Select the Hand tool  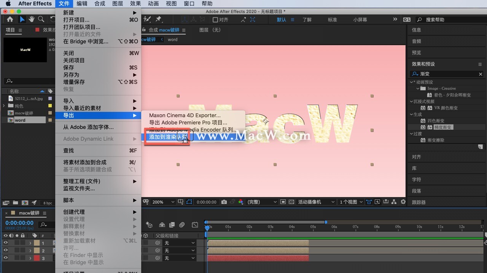pos(32,19)
